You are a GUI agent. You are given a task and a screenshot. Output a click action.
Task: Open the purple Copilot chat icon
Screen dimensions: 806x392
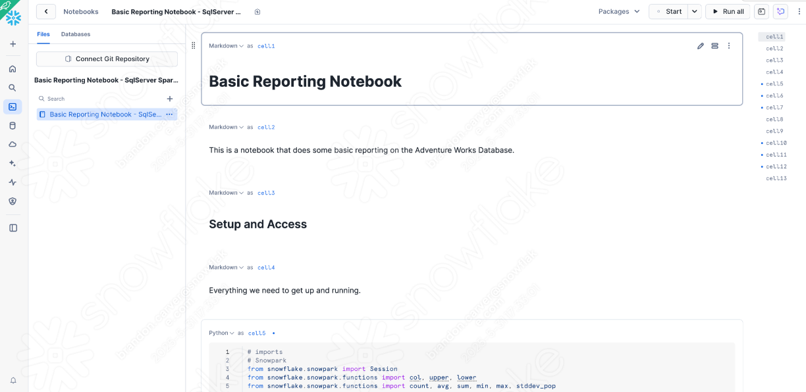(x=780, y=12)
